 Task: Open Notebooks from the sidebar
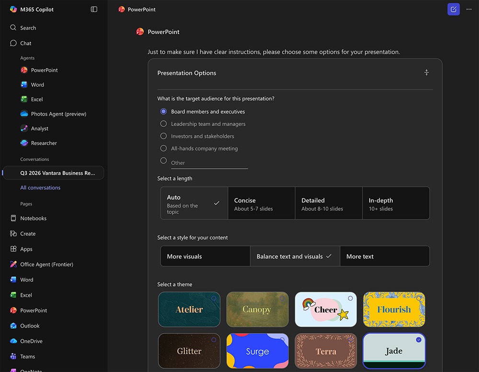click(x=33, y=219)
